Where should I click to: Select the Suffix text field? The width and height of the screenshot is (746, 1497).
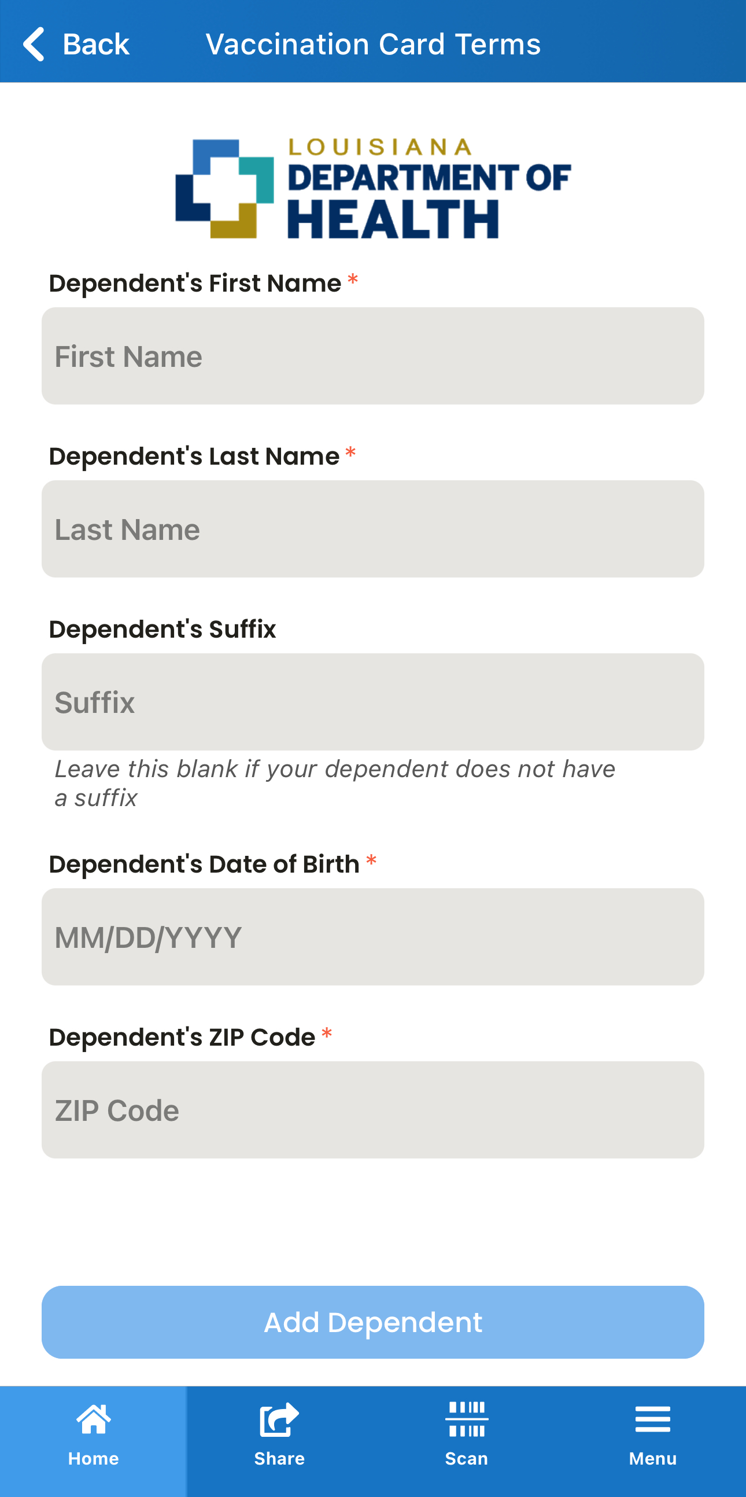click(x=372, y=701)
